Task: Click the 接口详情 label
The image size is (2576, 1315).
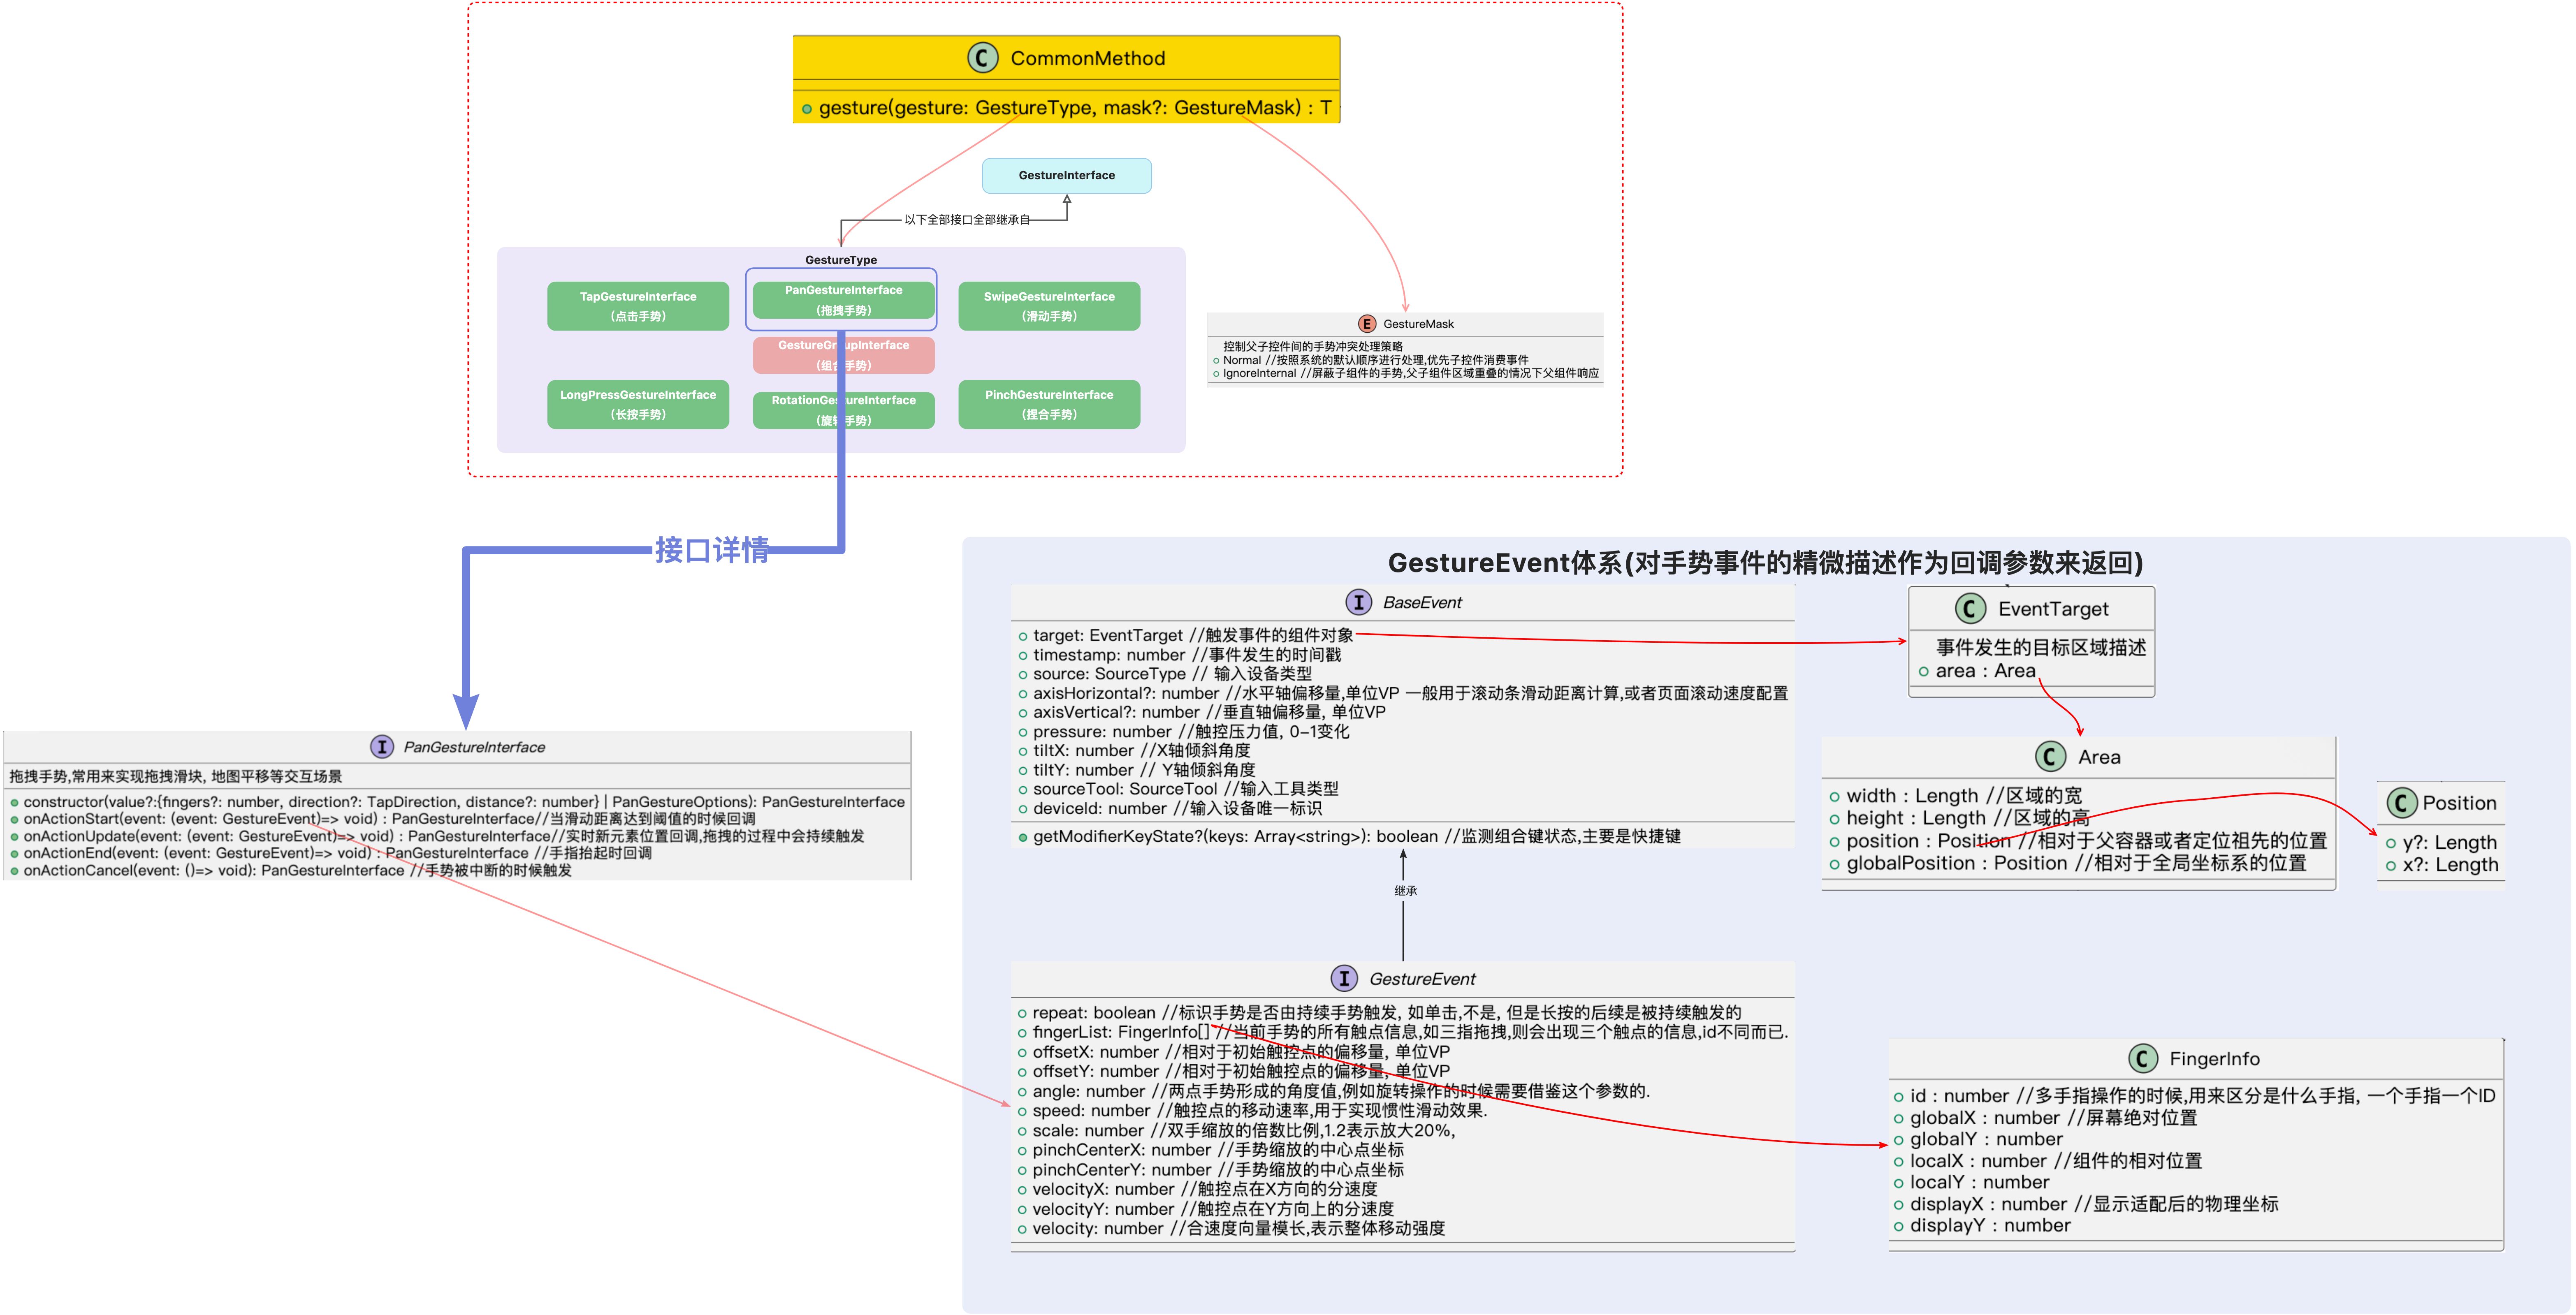Action: [712, 550]
